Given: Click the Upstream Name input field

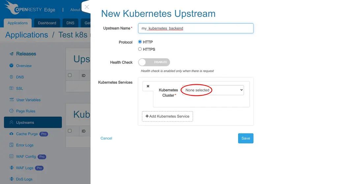Looking at the screenshot, I should click(x=196, y=28).
